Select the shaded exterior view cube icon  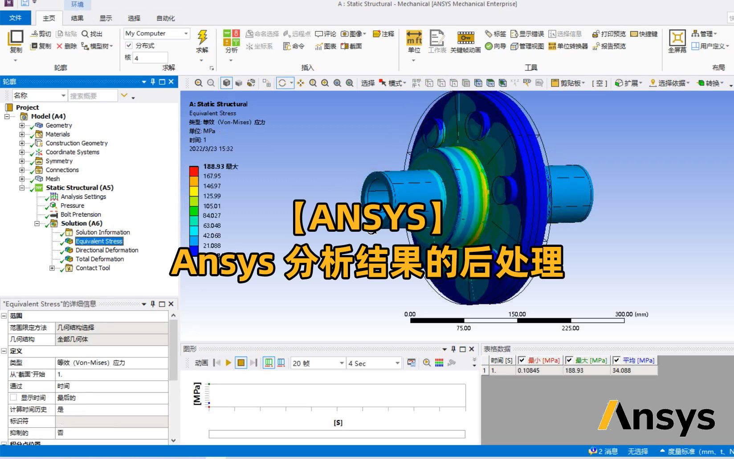click(x=227, y=83)
